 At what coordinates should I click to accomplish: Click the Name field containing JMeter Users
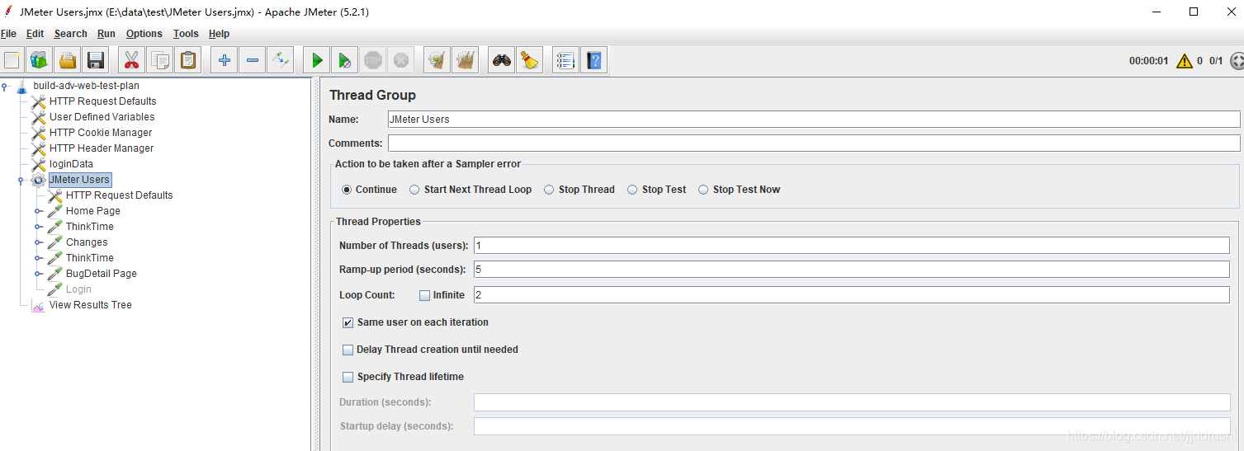tap(814, 120)
